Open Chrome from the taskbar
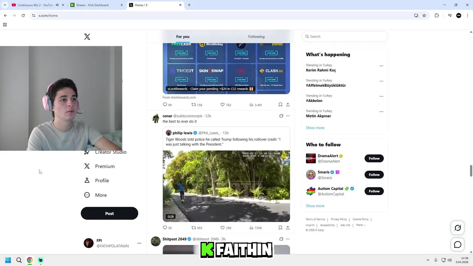Viewport: 473px width, 266px height. [x=30, y=260]
